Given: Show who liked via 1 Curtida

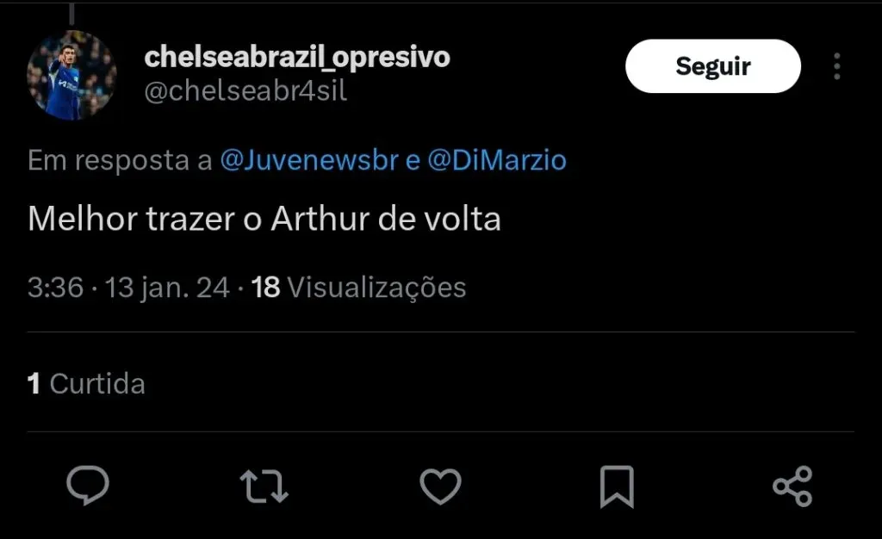Looking at the screenshot, I should point(86,383).
